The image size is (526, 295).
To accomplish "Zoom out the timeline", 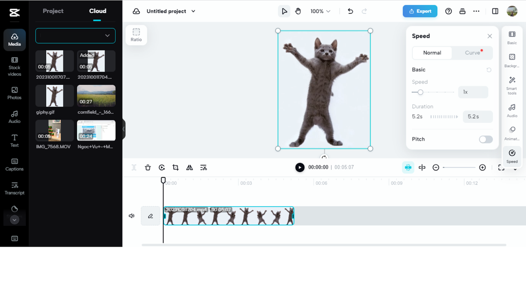I will 436,168.
